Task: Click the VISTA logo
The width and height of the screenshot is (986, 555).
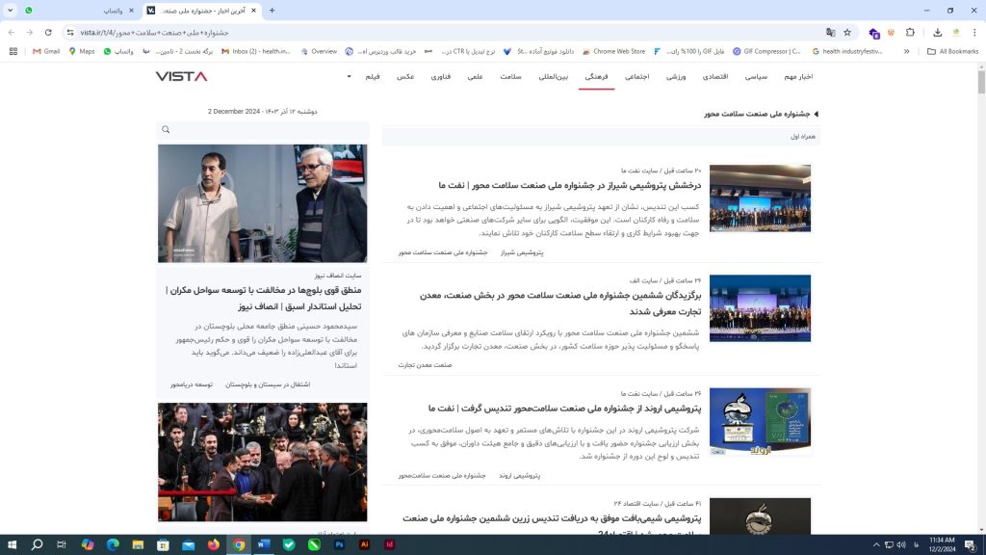Action: (181, 76)
